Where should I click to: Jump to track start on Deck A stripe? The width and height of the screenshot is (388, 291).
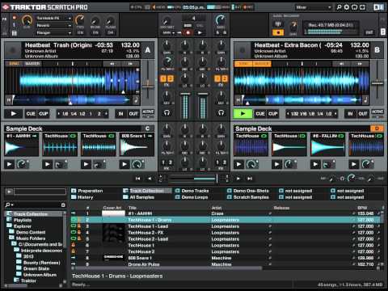pyautogui.click(x=9, y=100)
